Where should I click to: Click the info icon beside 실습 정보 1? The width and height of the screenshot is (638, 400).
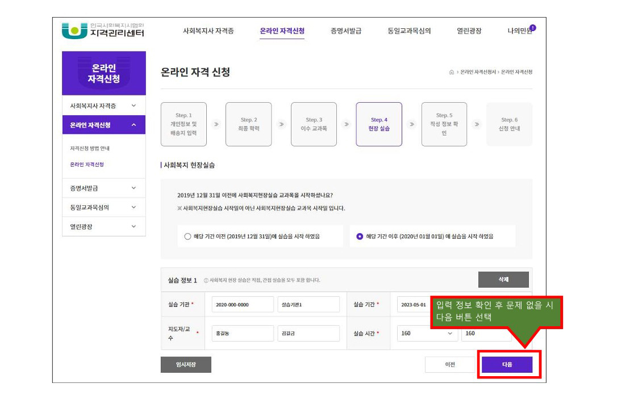[x=206, y=280]
